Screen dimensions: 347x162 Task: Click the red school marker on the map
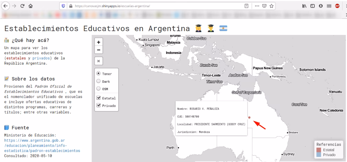[x=249, y=118]
